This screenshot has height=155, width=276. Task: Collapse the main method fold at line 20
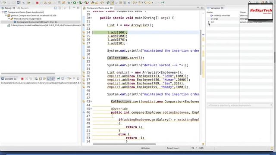91,18
